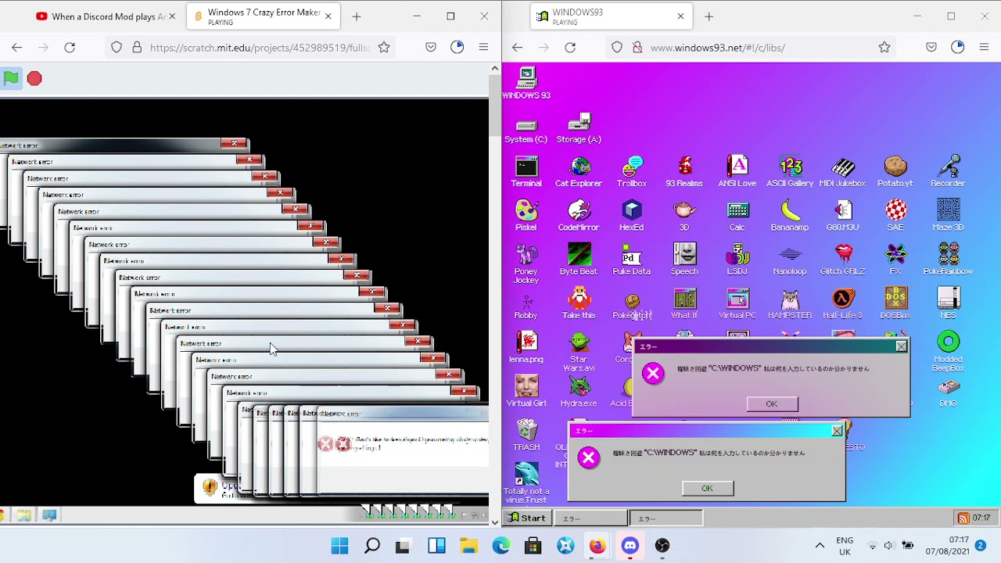Launch Modded BeepBox icon
The height and width of the screenshot is (563, 1001).
click(948, 352)
